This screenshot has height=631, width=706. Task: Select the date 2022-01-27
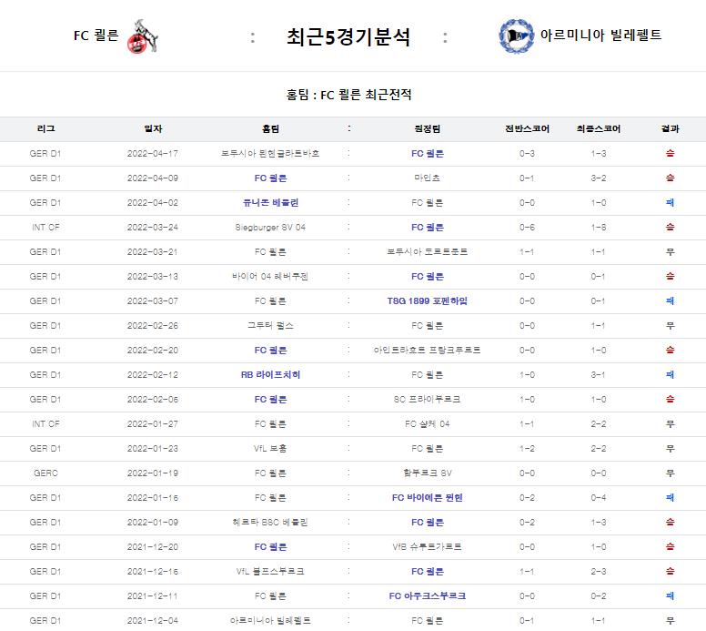[153, 423]
